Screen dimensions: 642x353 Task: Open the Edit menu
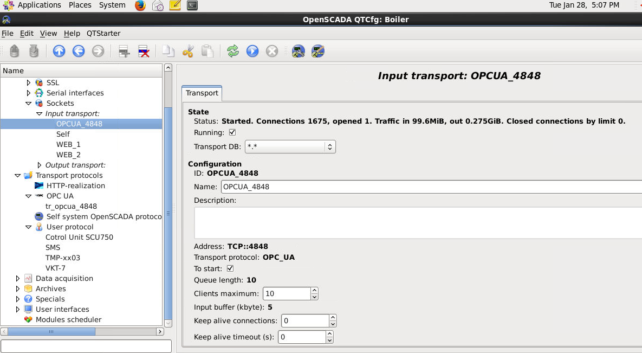[x=27, y=33]
